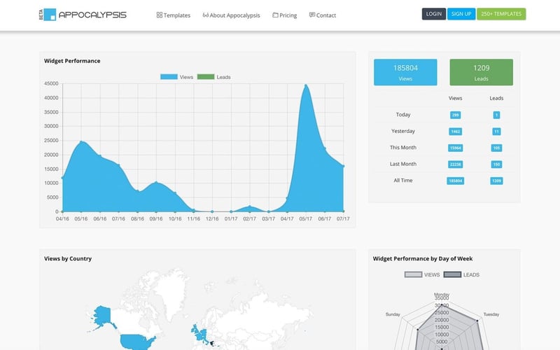Toggle the LEADS legend on radar chart
Image resolution: width=560 pixels, height=350 pixels.
pyautogui.click(x=452, y=274)
